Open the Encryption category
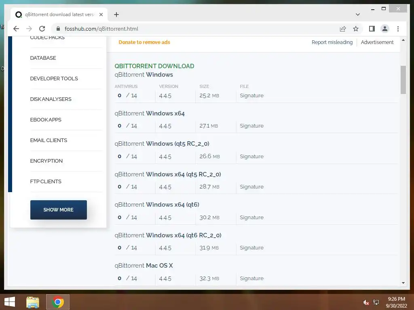The image size is (414, 310). [x=46, y=161]
